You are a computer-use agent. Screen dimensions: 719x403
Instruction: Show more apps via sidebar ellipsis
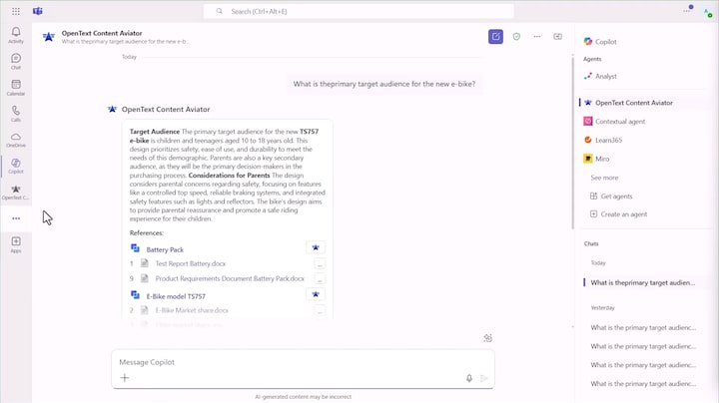pyautogui.click(x=16, y=218)
